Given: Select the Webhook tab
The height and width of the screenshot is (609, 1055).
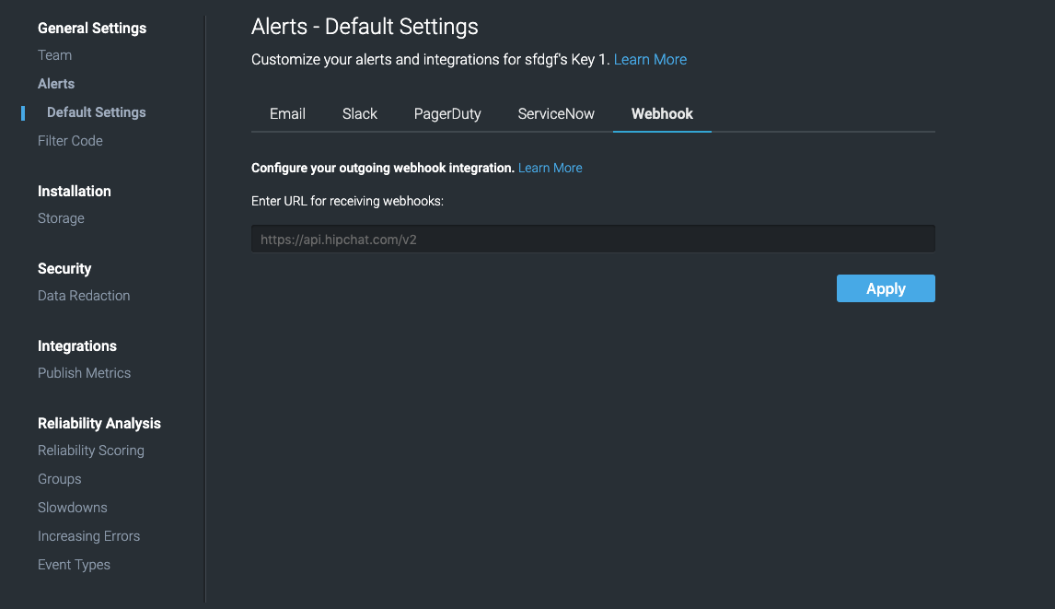Looking at the screenshot, I should tap(662, 114).
